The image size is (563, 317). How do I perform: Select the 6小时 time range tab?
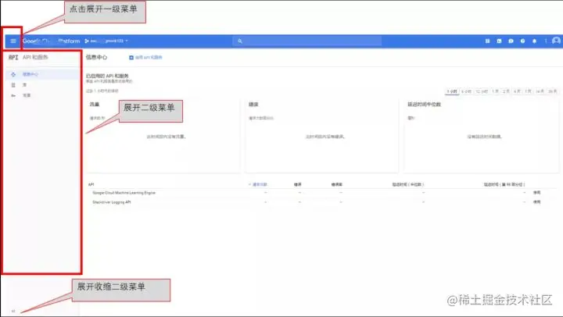click(466, 91)
